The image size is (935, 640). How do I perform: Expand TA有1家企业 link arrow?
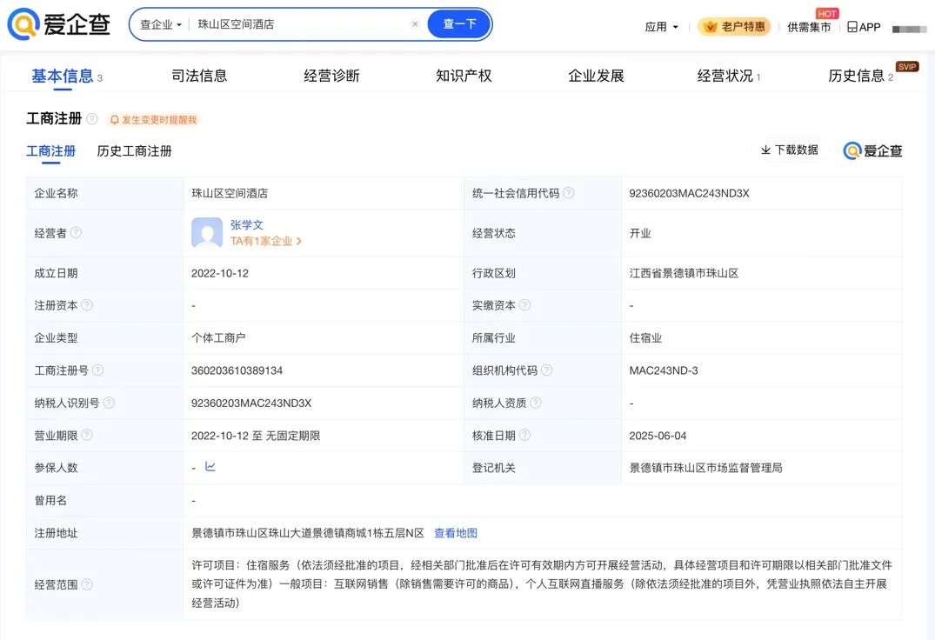pyautogui.click(x=299, y=242)
